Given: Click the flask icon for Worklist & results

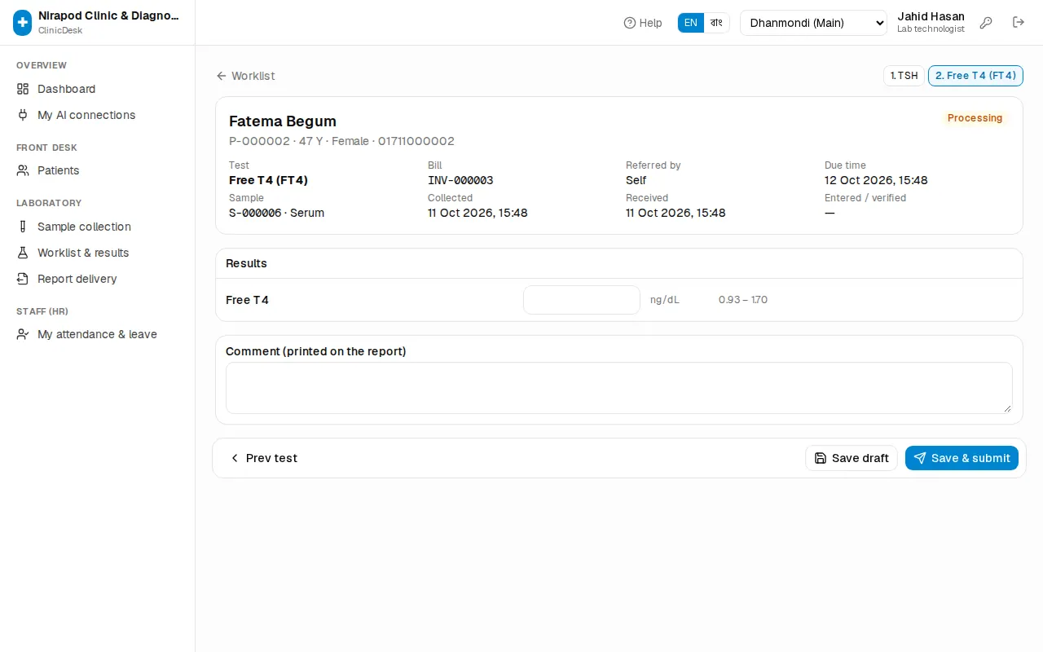Looking at the screenshot, I should tap(23, 253).
